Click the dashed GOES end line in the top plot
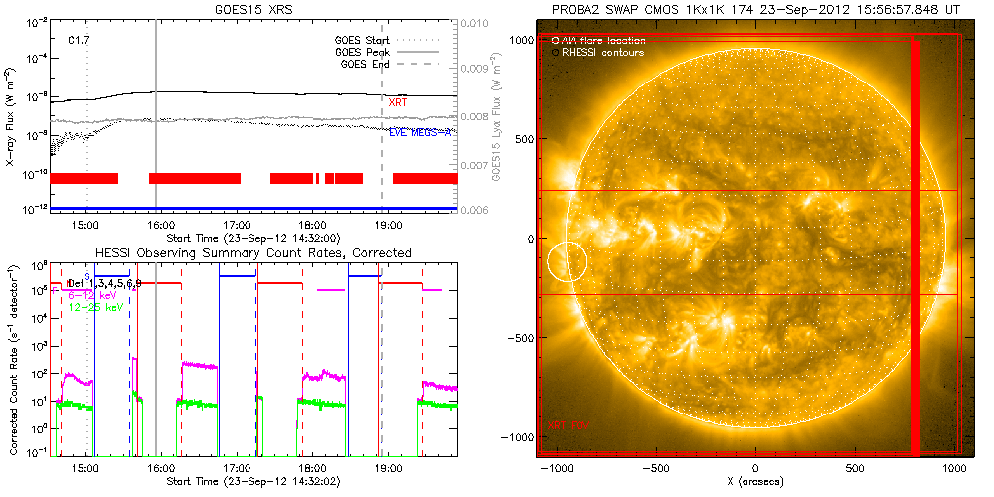Viewport: 994px width, 497px height. [382, 149]
